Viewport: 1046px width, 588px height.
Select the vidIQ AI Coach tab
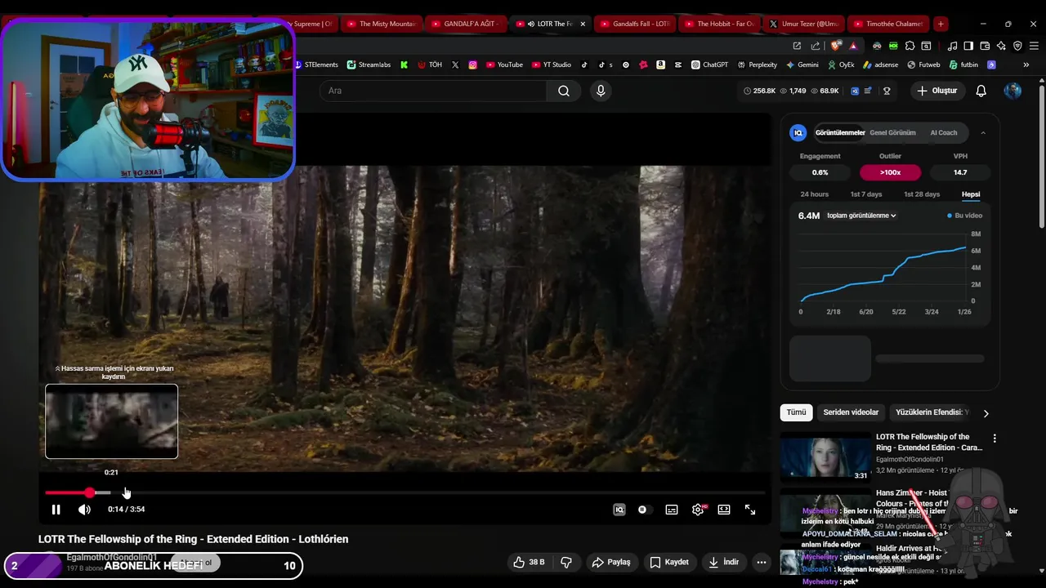point(944,132)
